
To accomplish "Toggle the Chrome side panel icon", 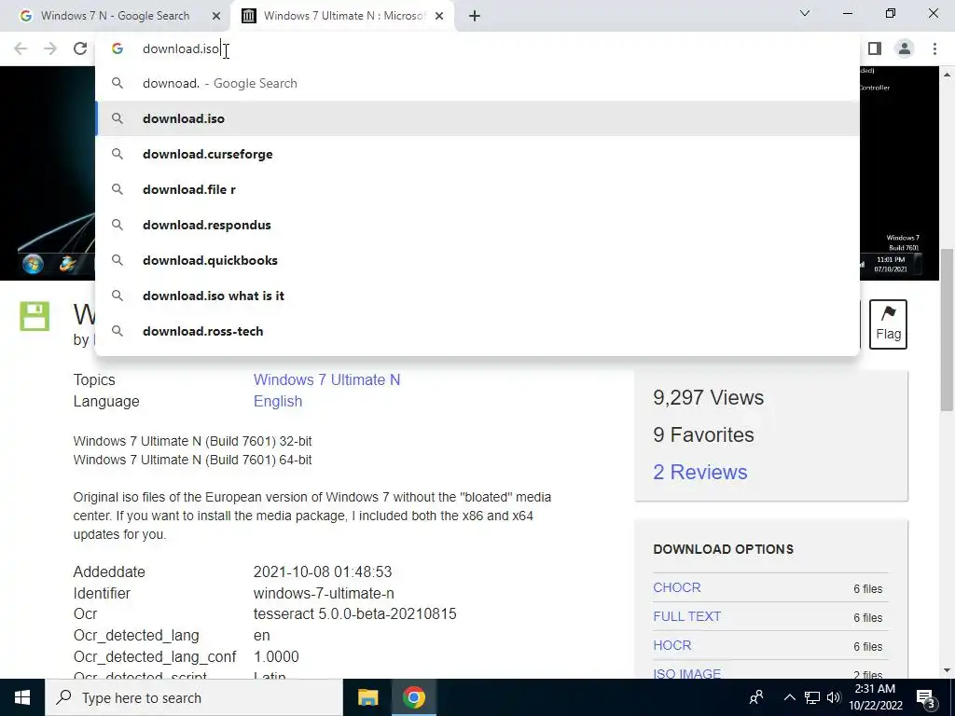I will (875, 48).
